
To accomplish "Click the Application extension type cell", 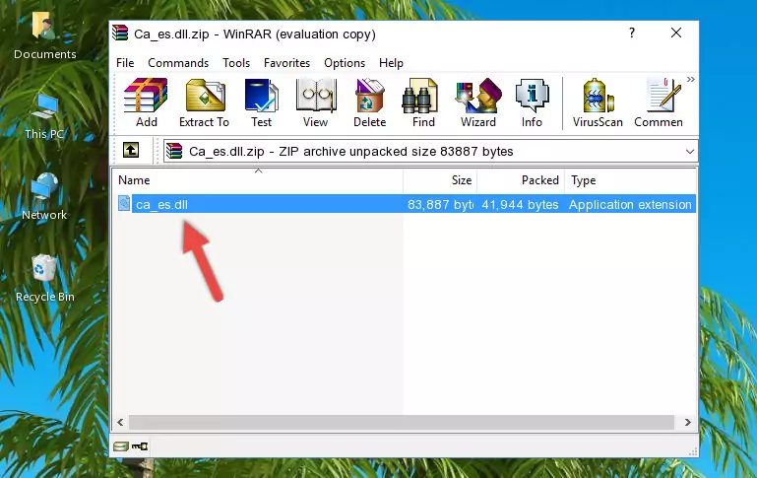I will pos(630,204).
